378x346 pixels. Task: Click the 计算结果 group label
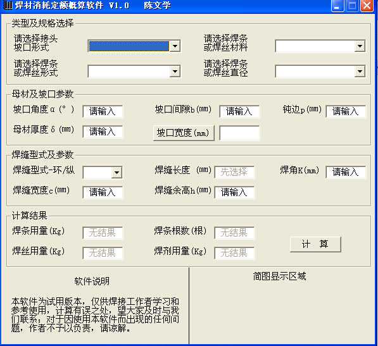[29, 216]
